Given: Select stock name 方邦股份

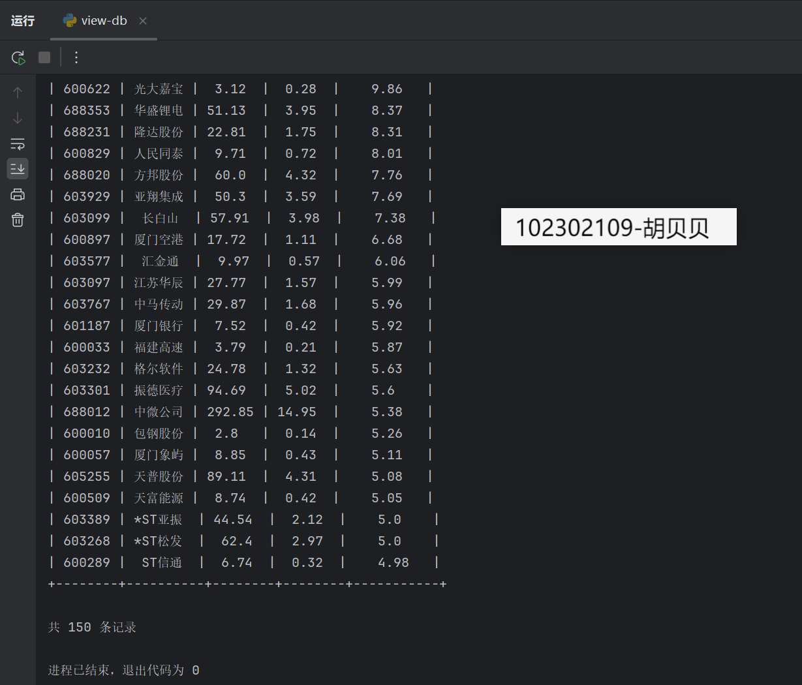Looking at the screenshot, I should tap(159, 175).
